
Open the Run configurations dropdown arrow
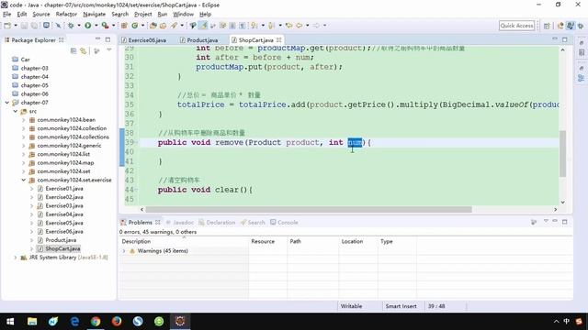click(x=96, y=26)
